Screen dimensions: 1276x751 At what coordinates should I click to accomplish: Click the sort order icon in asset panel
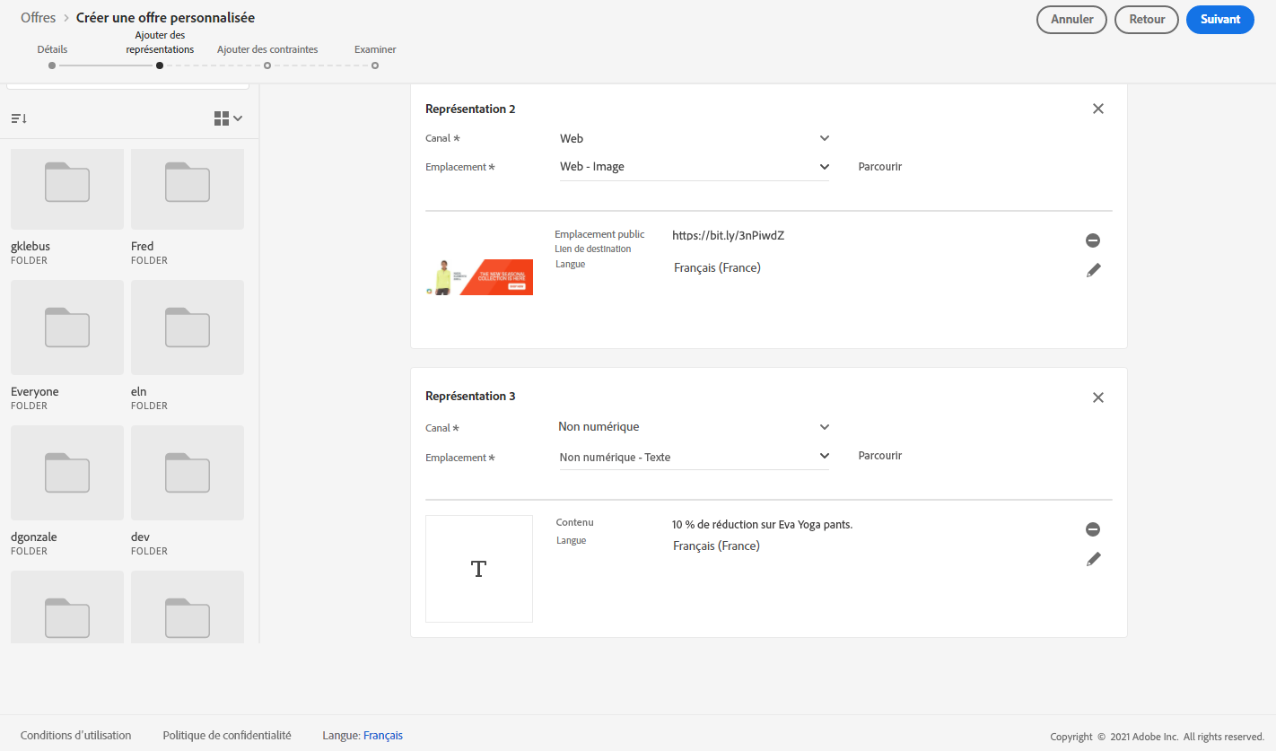[19, 118]
